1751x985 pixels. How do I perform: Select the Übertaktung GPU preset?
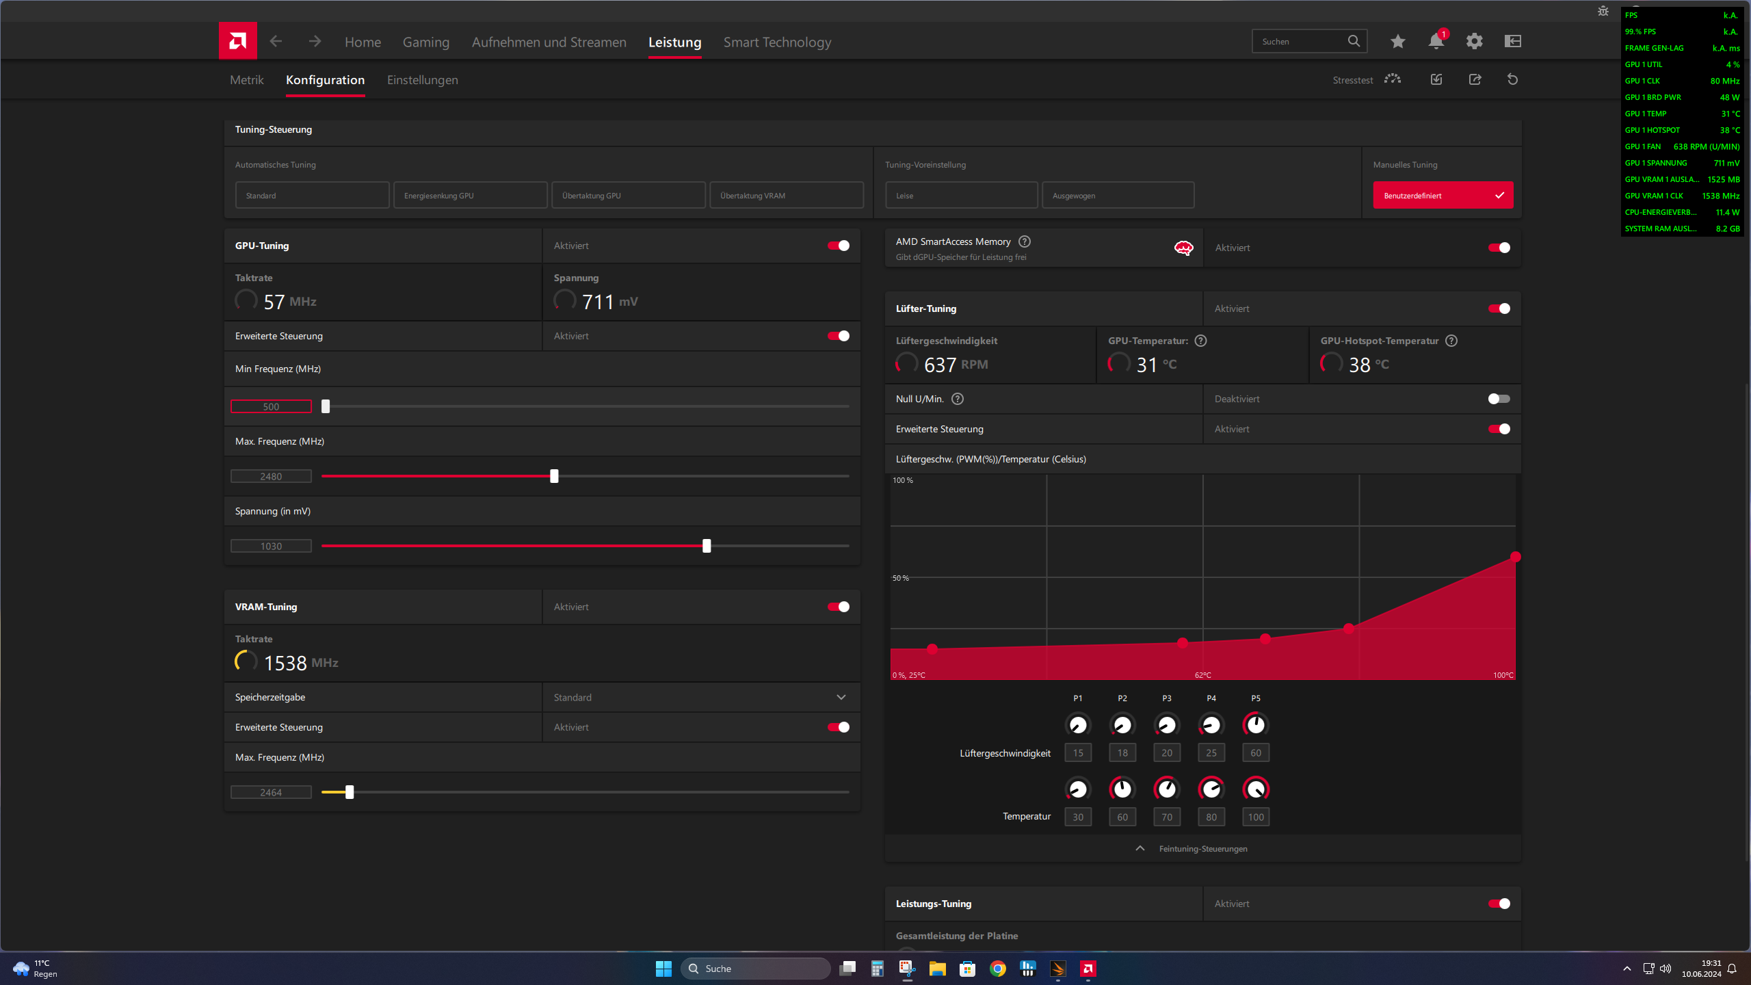click(628, 196)
